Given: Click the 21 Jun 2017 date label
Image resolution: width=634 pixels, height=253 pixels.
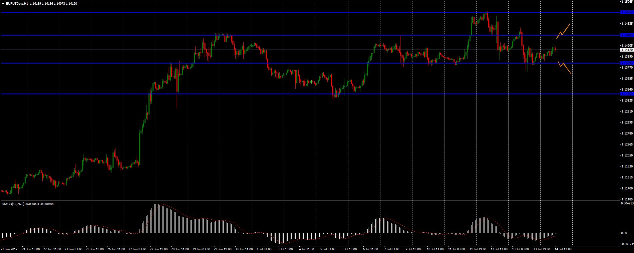Looking at the screenshot, I should (9, 249).
